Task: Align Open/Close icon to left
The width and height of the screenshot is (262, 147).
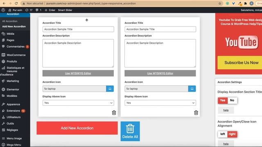Action: click(223, 134)
